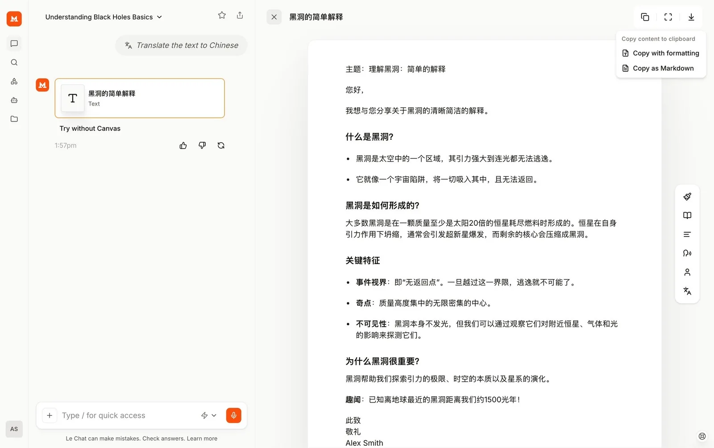714x448 pixels.
Task: Open the lightning mode dropdown in input
Action: (208, 415)
